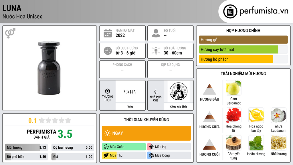Select the Mùa Thu season bar
This screenshot has width=293, height=165.
124,156
